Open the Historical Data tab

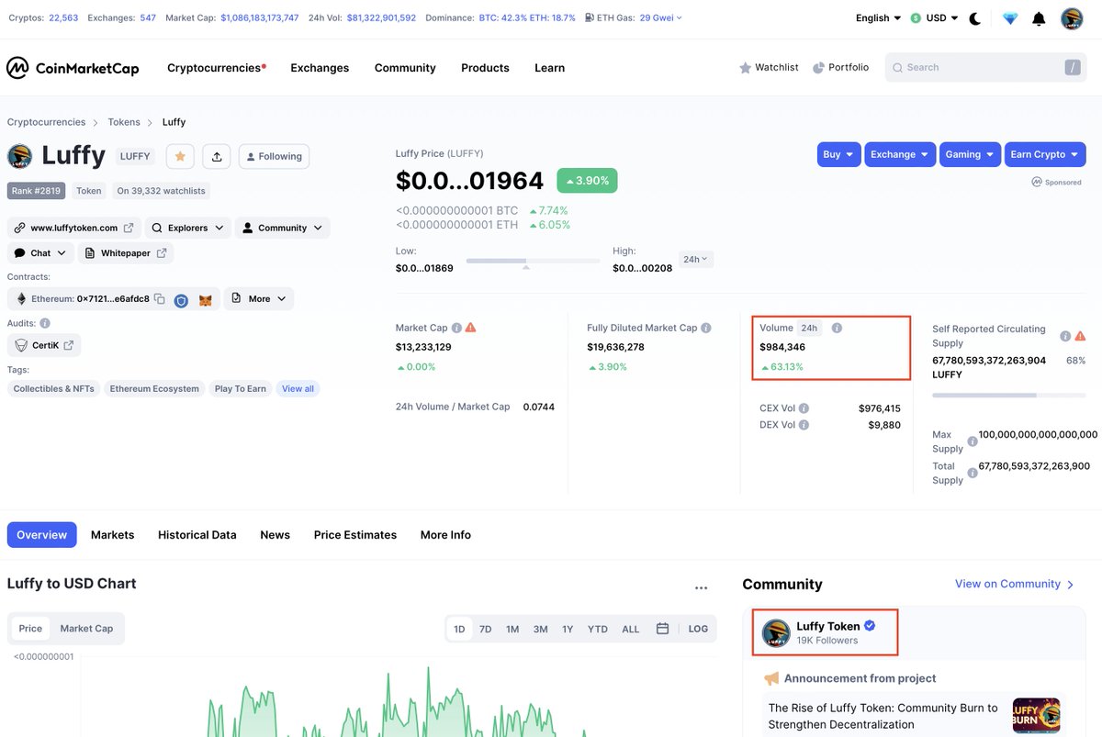(x=197, y=535)
